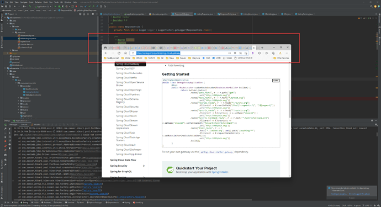Stop the running Application in IntelliJ toolbar
Screen dimensions: 381x207
coord(76,6)
